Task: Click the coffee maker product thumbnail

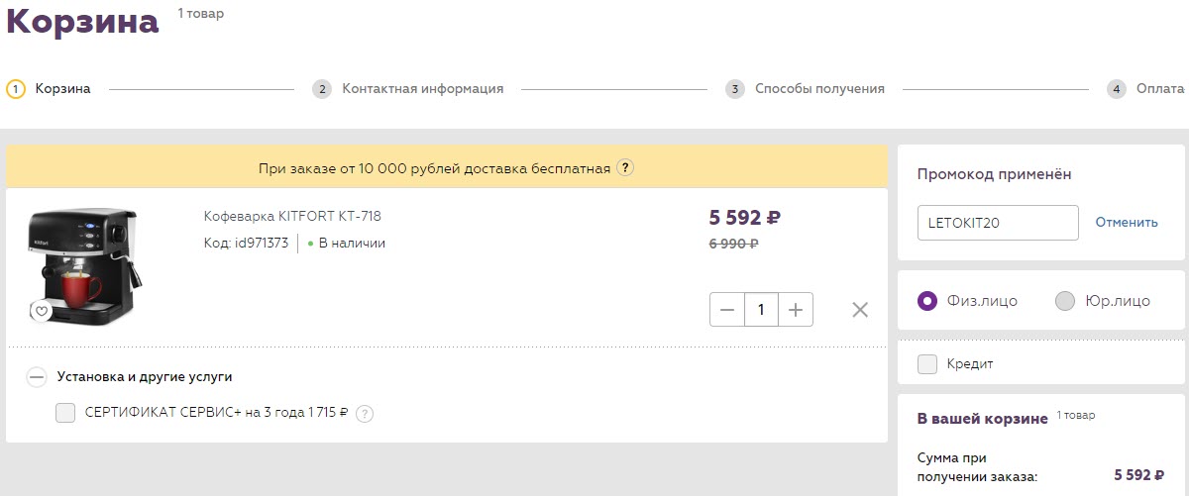Action: (x=81, y=262)
